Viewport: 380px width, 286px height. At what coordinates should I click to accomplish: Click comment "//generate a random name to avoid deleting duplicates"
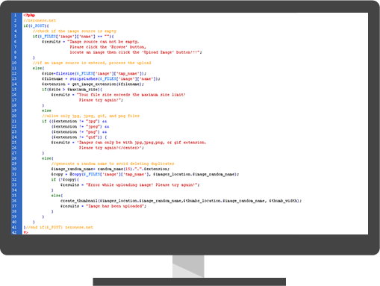click(113, 164)
